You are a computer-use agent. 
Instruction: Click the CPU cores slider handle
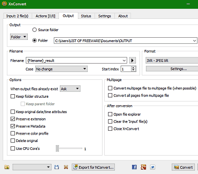[x=57, y=149]
